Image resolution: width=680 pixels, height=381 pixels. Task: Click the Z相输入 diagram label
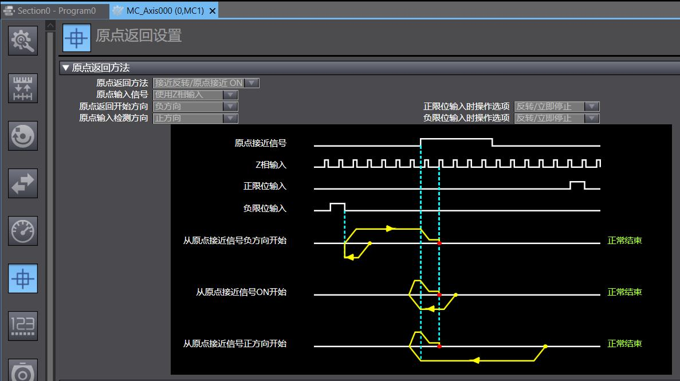click(271, 165)
